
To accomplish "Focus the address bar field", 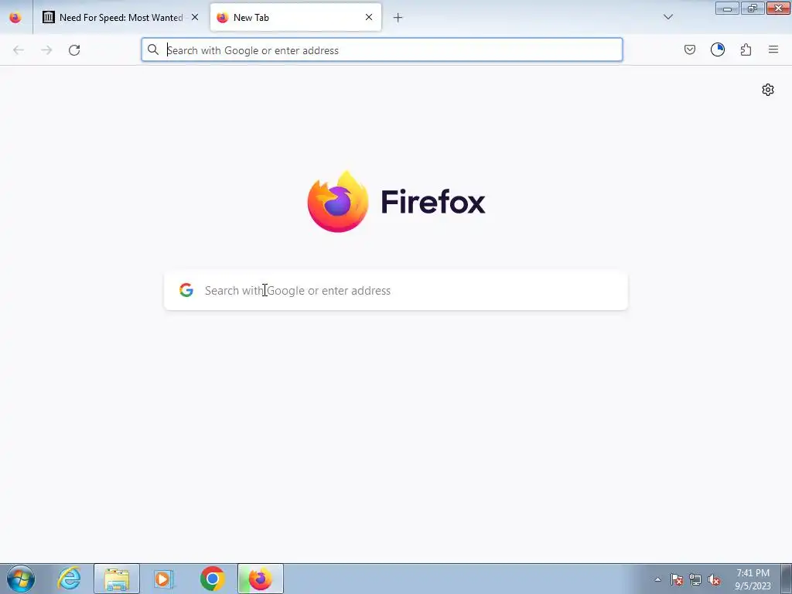I will click(382, 50).
